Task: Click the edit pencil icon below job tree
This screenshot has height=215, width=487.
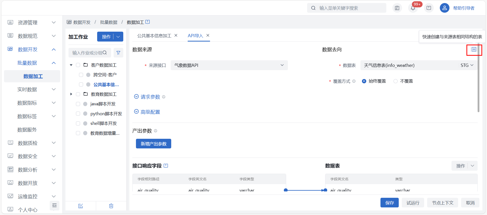Action: pyautogui.click(x=81, y=206)
